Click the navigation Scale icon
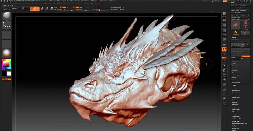Screen dimensions: 253x131 (x=224, y=75)
